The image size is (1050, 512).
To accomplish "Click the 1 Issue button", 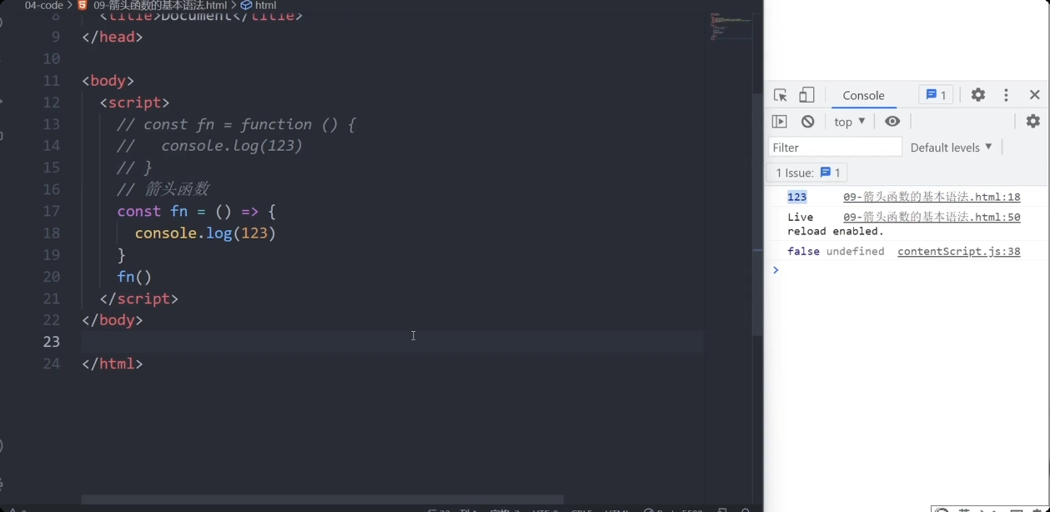I will 806,173.
